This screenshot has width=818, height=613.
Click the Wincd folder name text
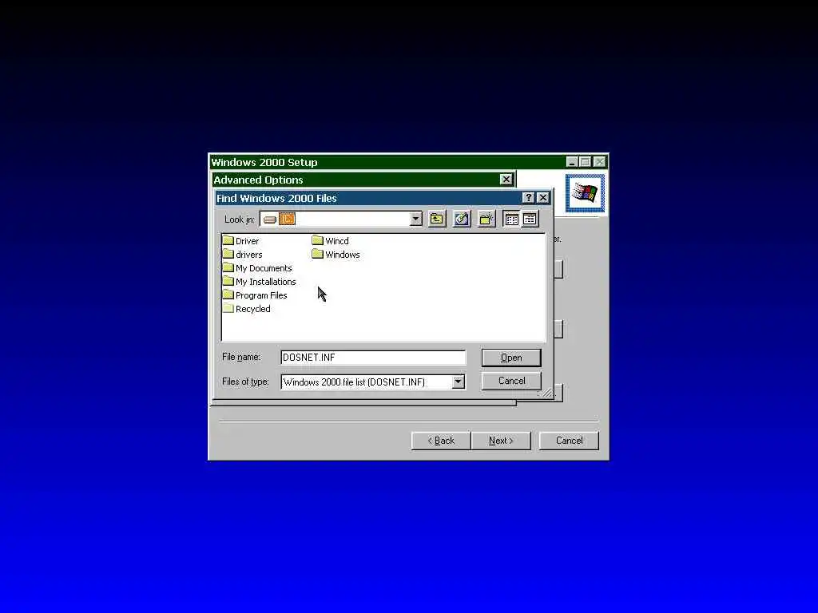pyautogui.click(x=337, y=241)
